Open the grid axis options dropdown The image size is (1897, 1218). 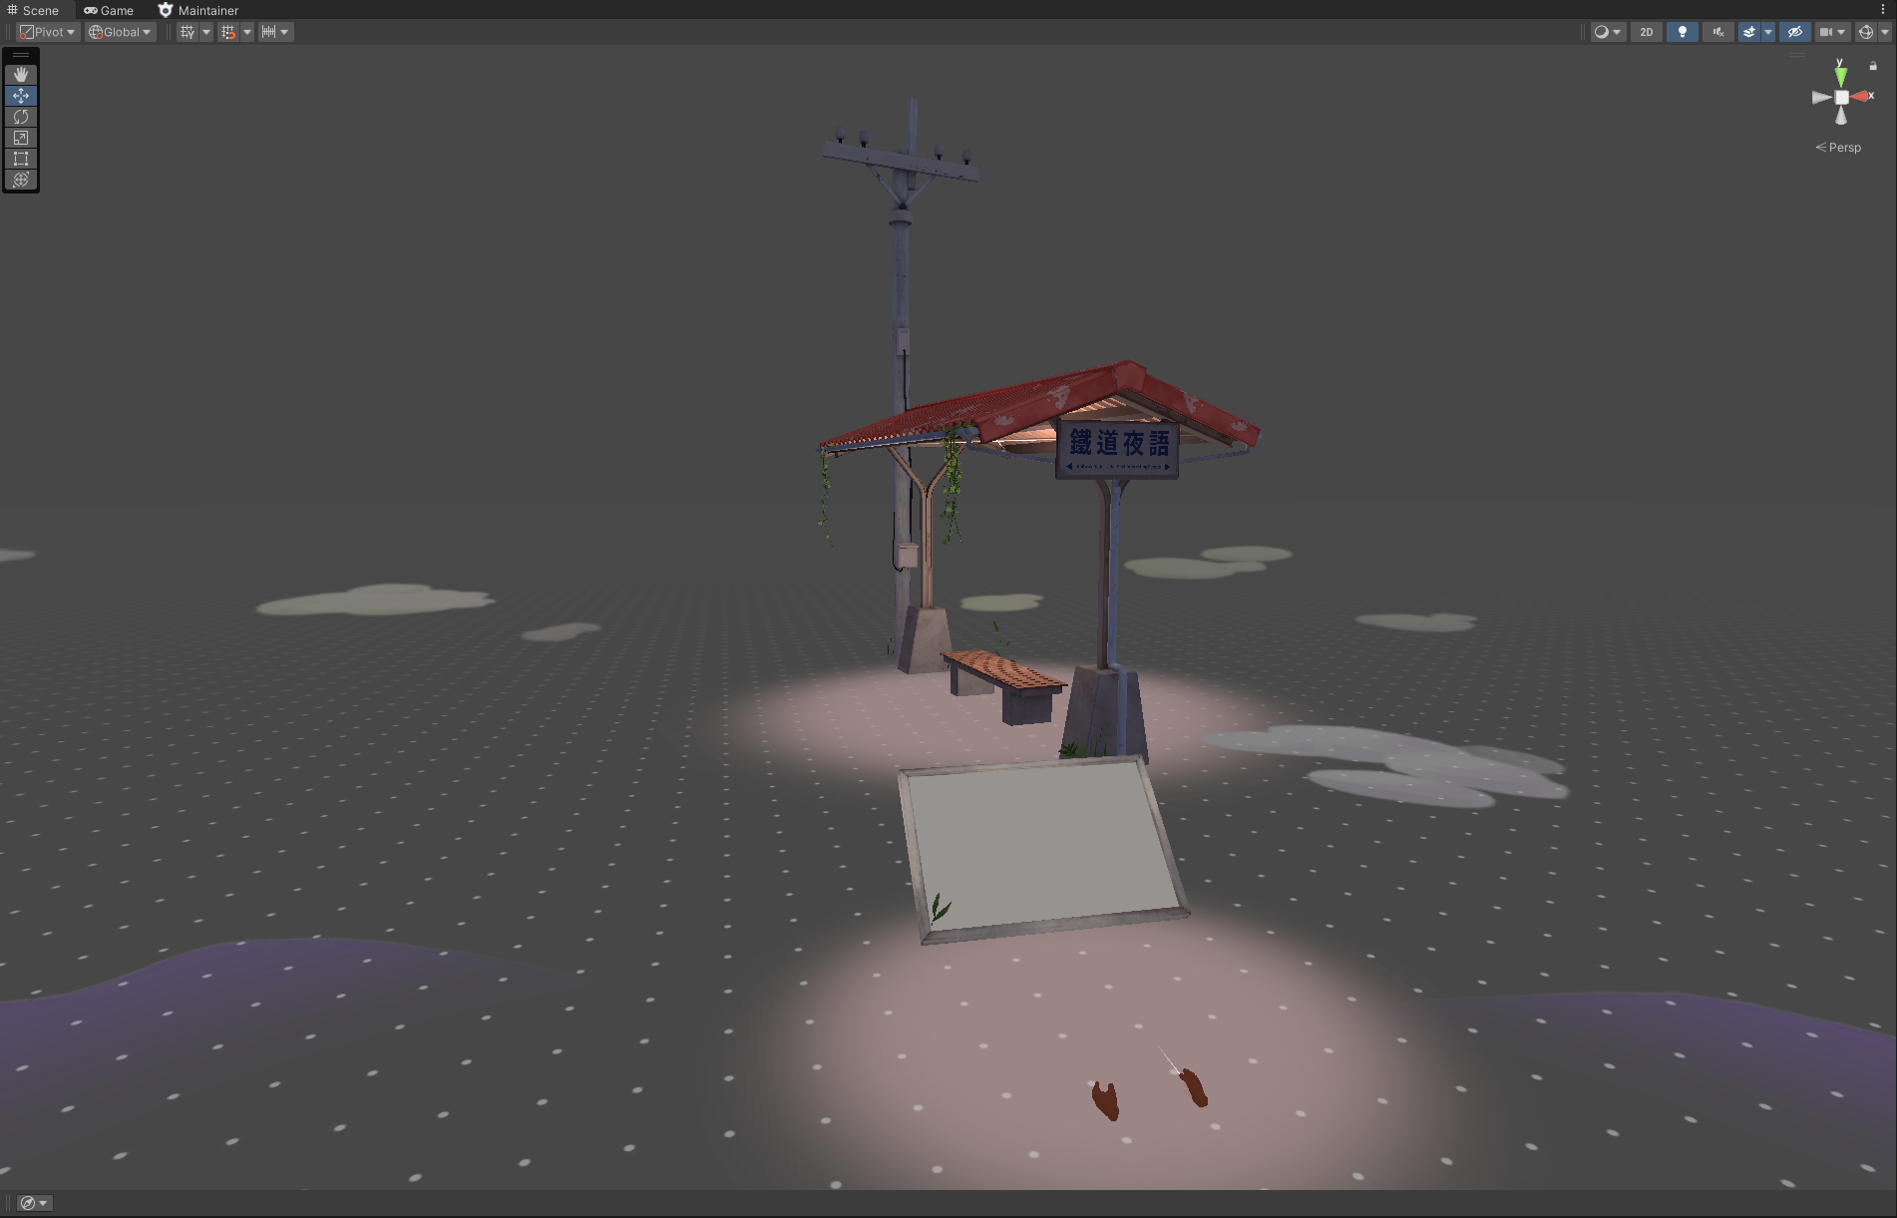coord(206,32)
